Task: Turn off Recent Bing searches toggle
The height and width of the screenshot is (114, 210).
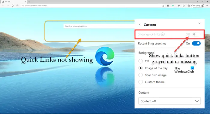Action: 196,43
